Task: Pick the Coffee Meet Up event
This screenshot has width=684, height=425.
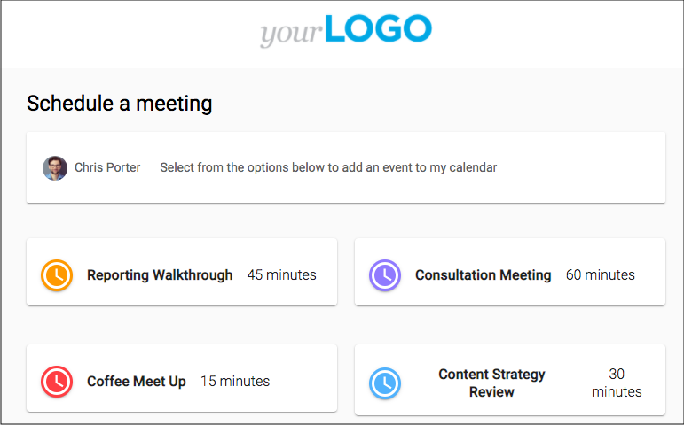Action: coord(137,382)
